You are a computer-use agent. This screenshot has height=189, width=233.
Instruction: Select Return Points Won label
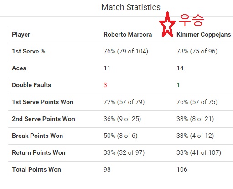[39, 152]
